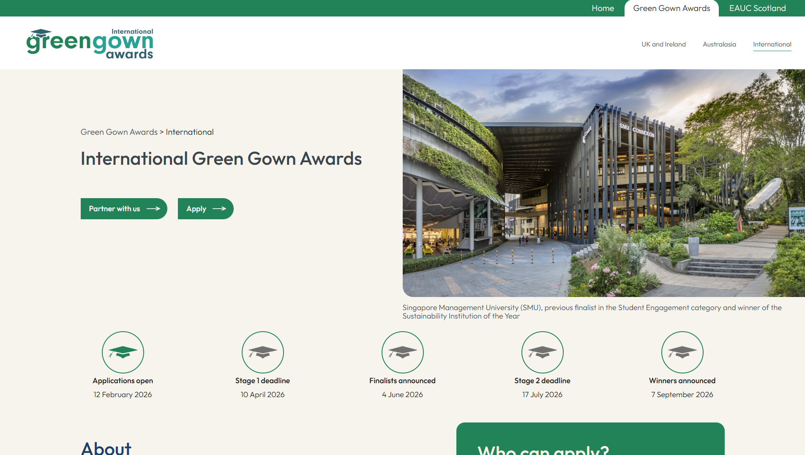Click the arrow on Partner with us
Image resolution: width=805 pixels, height=455 pixels.
coord(153,209)
